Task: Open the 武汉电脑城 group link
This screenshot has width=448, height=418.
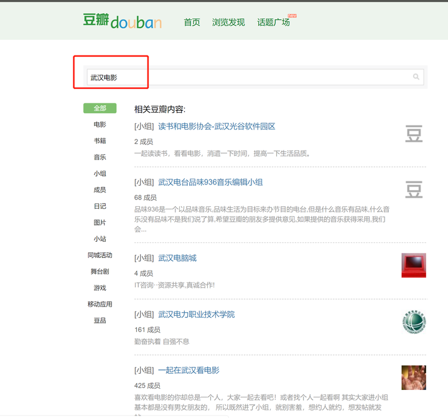Action: 177,258
